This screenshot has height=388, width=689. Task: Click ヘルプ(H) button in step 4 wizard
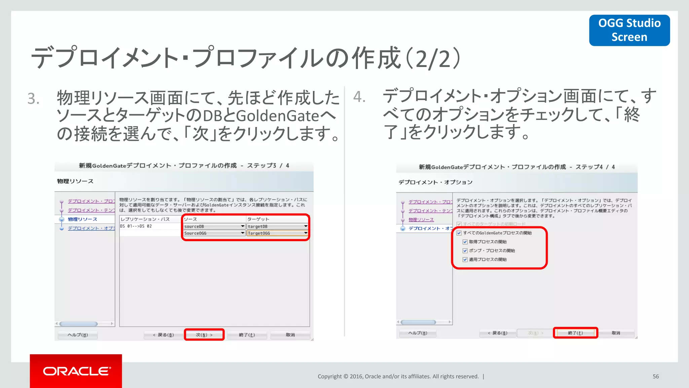pyautogui.click(x=418, y=333)
